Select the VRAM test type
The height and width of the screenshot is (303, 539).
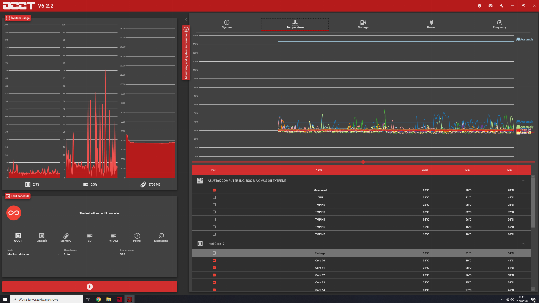coord(114,238)
